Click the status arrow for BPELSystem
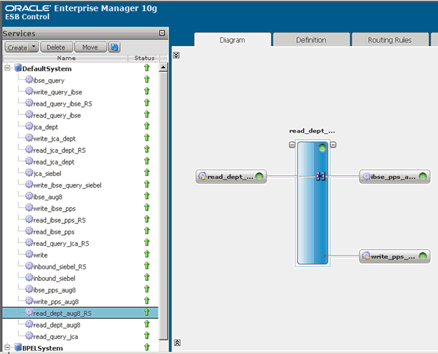438x354 pixels. [147, 347]
